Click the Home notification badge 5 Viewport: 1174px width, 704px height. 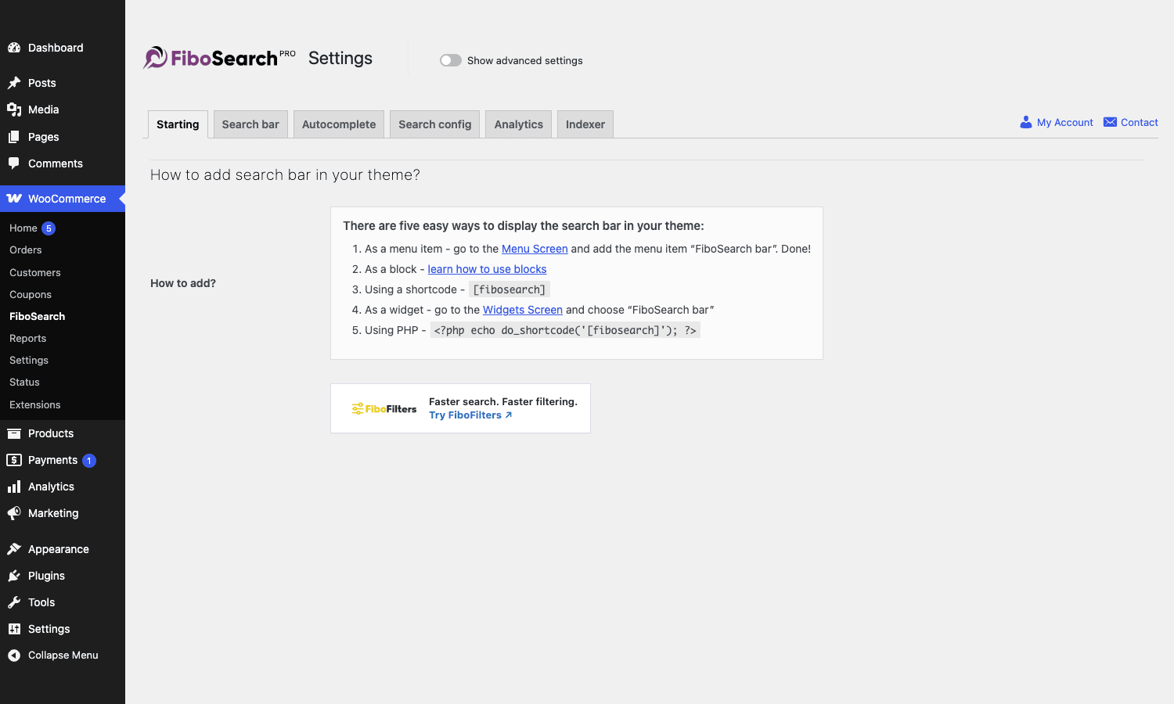tap(49, 228)
